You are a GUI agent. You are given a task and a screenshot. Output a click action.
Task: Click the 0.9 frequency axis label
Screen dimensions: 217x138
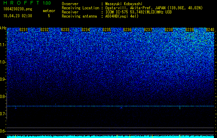click(x=3, y=79)
